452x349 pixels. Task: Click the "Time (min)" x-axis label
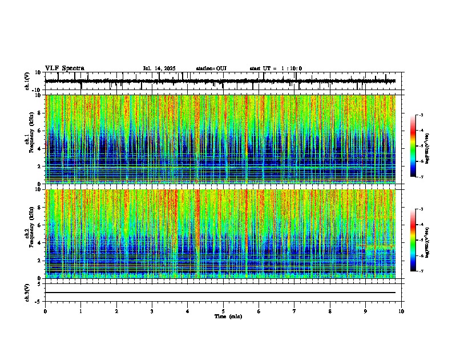[x=228, y=316]
